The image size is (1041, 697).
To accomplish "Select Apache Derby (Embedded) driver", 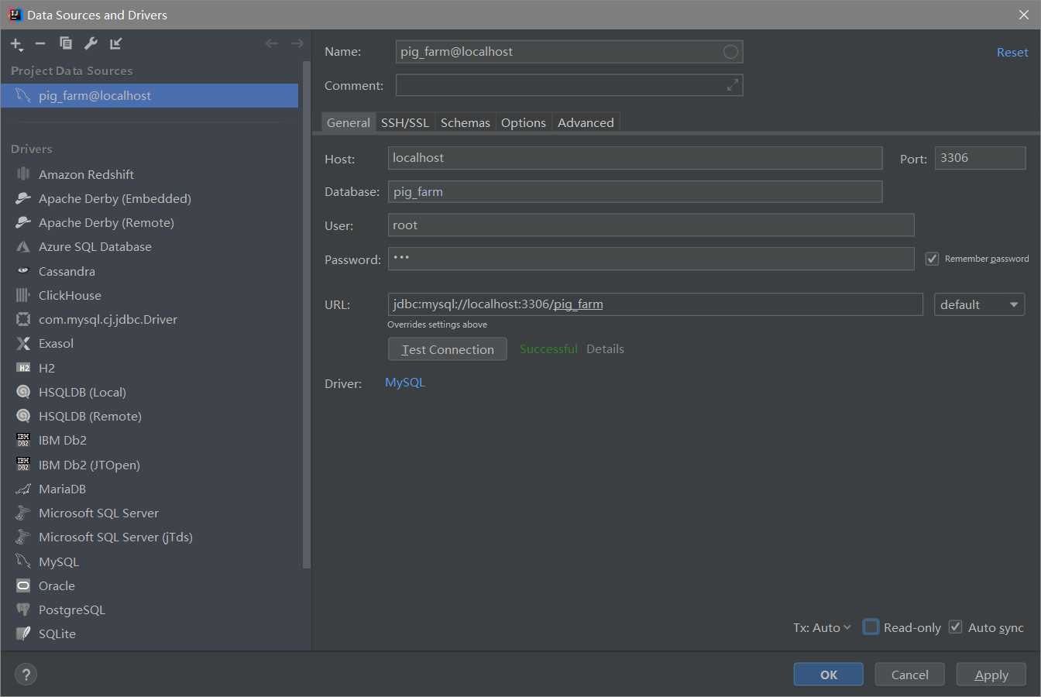I will coord(149,198).
